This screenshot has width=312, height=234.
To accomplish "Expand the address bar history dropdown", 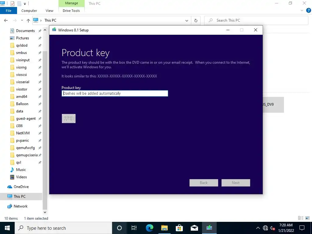I will point(187,20).
